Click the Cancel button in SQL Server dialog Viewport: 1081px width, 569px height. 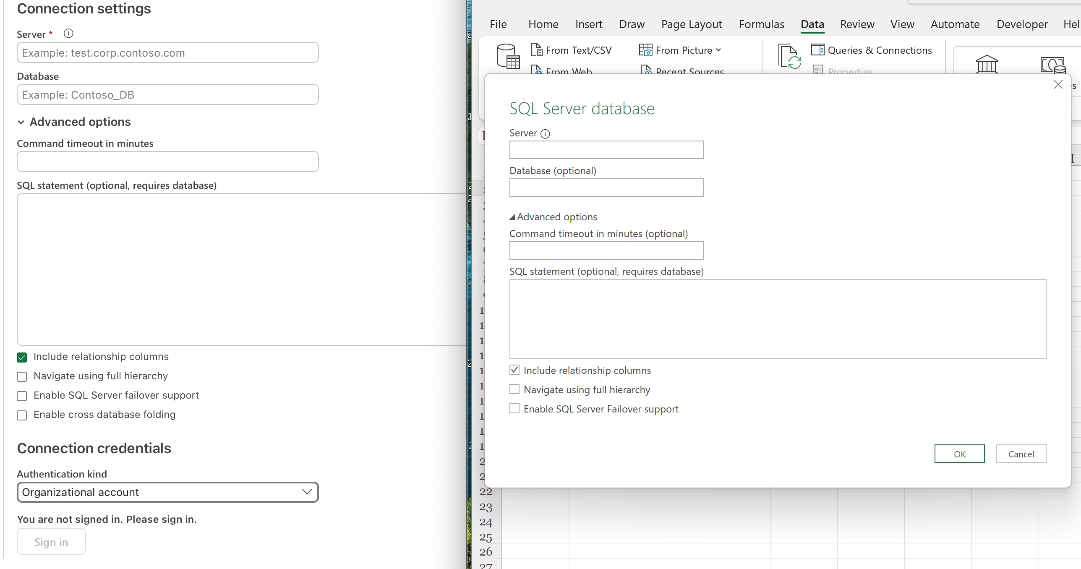[x=1021, y=454]
